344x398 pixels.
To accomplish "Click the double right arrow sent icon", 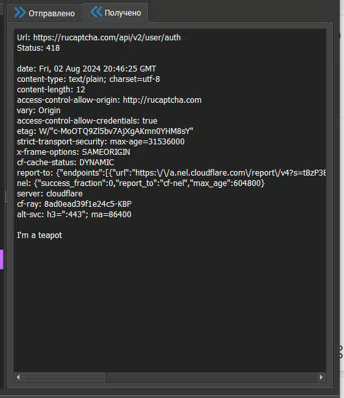I will click(x=20, y=13).
